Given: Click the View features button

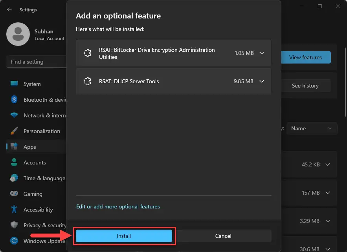Looking at the screenshot, I should point(306,57).
